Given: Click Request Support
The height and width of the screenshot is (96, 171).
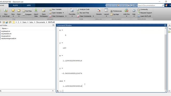Looking at the screenshot, I should 145,13.
